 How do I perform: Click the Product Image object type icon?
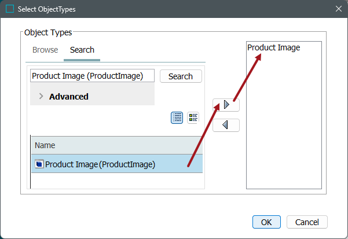tap(39, 164)
